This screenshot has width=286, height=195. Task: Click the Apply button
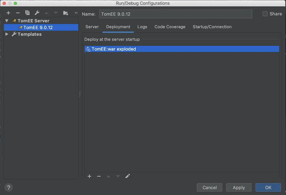(x=239, y=188)
